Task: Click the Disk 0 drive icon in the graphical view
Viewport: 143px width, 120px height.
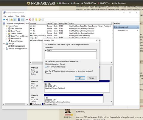Action: [x=32, y=68]
